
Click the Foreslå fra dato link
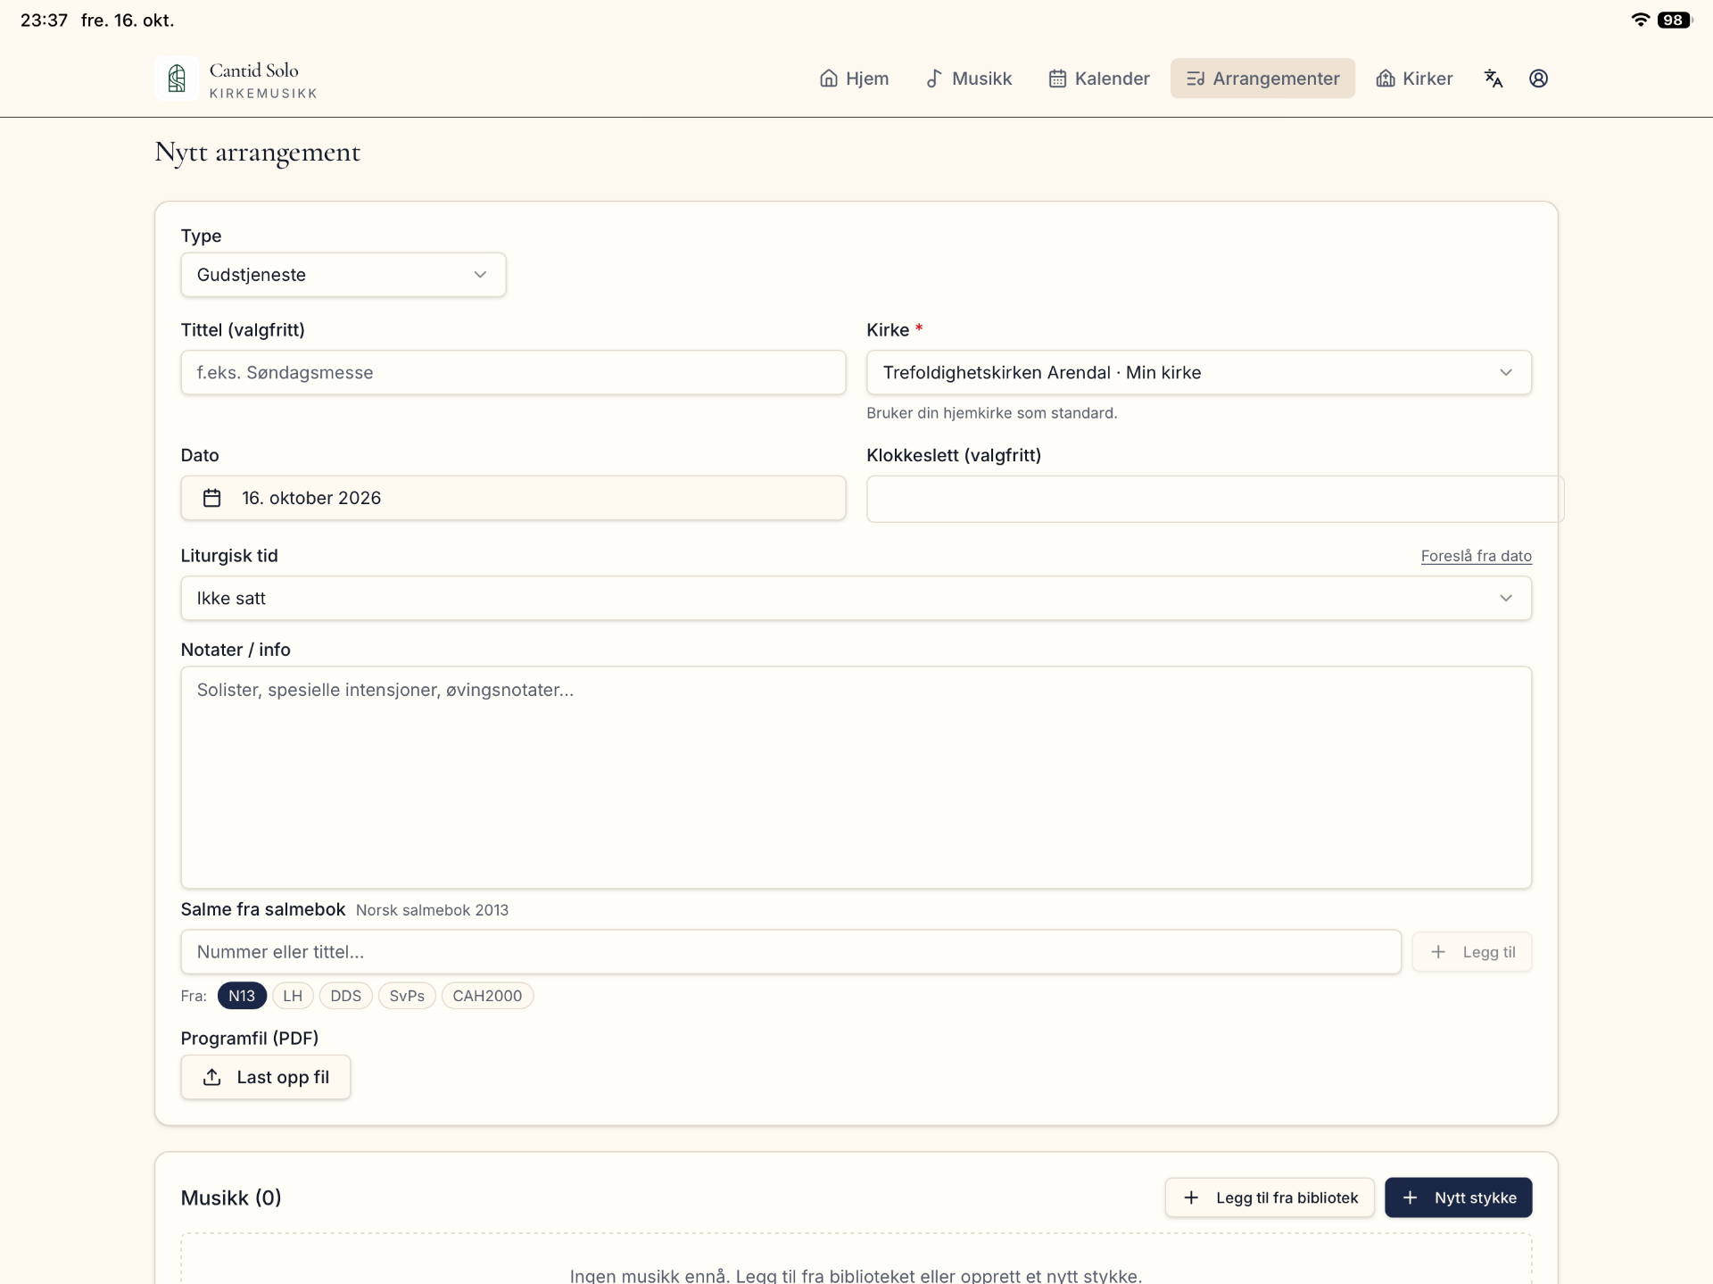click(x=1476, y=556)
